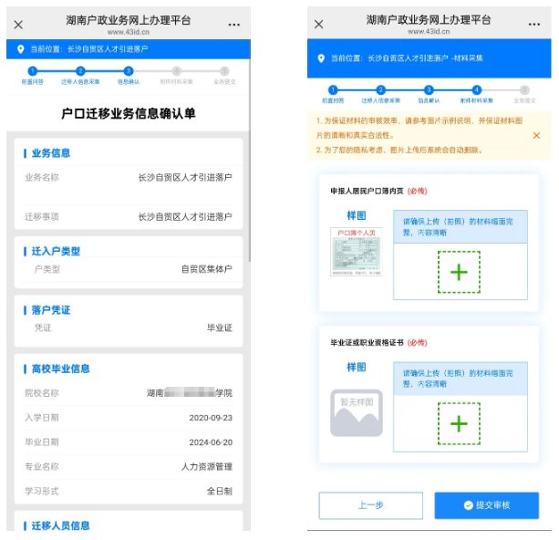Tap the green plus to upload 户口簿内页

click(459, 272)
